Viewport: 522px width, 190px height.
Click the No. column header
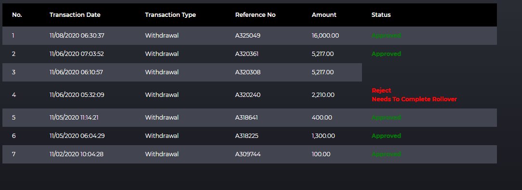[17, 15]
